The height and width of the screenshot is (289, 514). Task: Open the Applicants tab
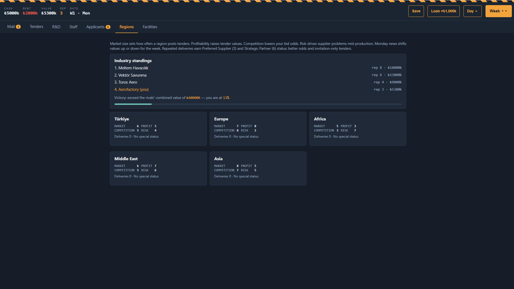click(98, 27)
